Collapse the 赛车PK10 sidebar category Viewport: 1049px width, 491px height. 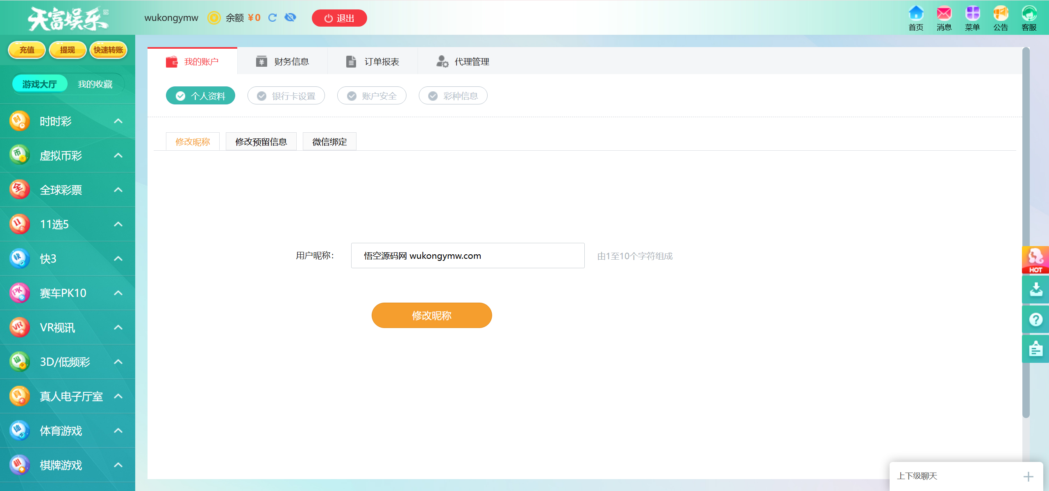[118, 293]
